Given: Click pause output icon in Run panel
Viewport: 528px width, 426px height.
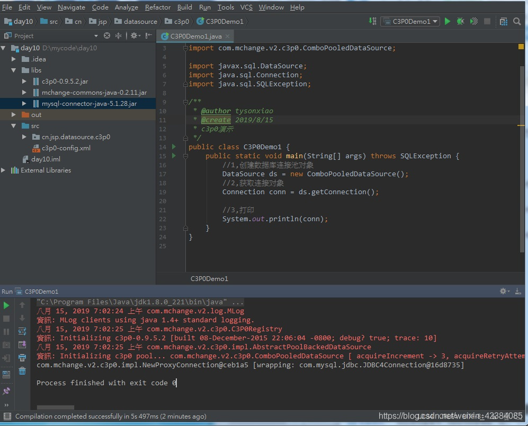Looking at the screenshot, I should tap(6, 332).
